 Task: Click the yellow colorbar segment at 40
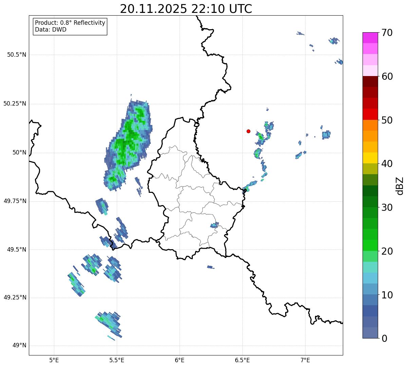(370, 158)
